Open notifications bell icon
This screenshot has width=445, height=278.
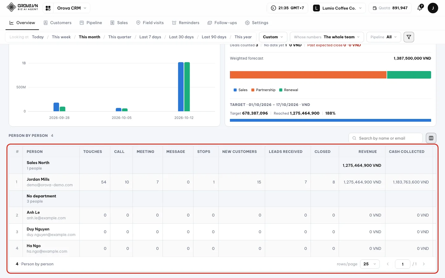click(x=420, y=8)
